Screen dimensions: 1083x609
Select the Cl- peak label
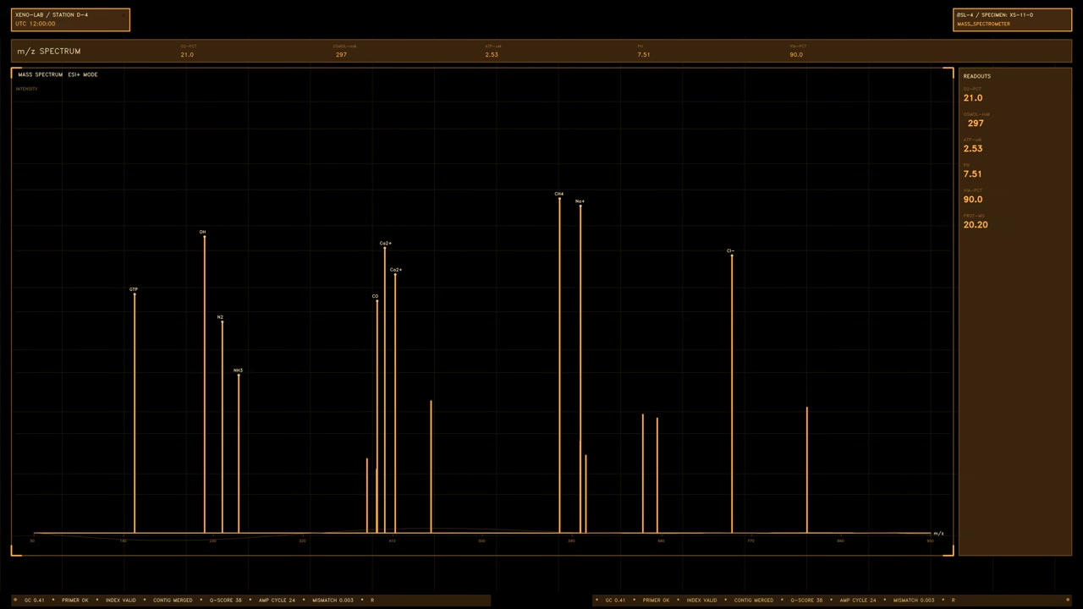[730, 250]
